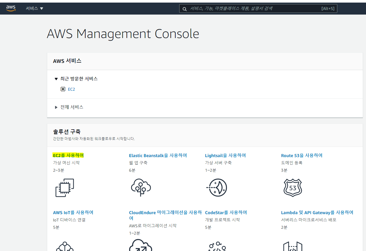
Task: Click the AWS logo
Action: click(11, 8)
